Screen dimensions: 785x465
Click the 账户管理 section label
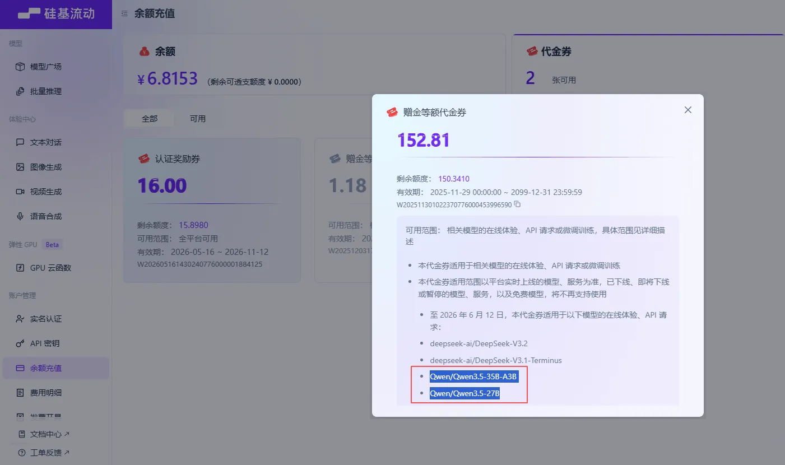click(22, 295)
